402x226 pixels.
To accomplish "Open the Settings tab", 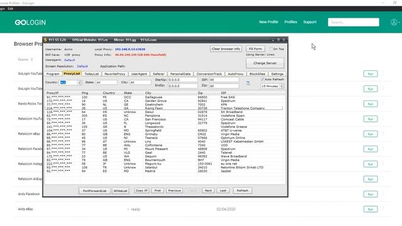I will coord(277,74).
